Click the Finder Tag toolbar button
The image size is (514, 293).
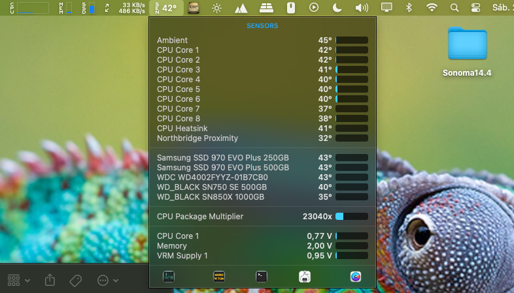tap(75, 280)
